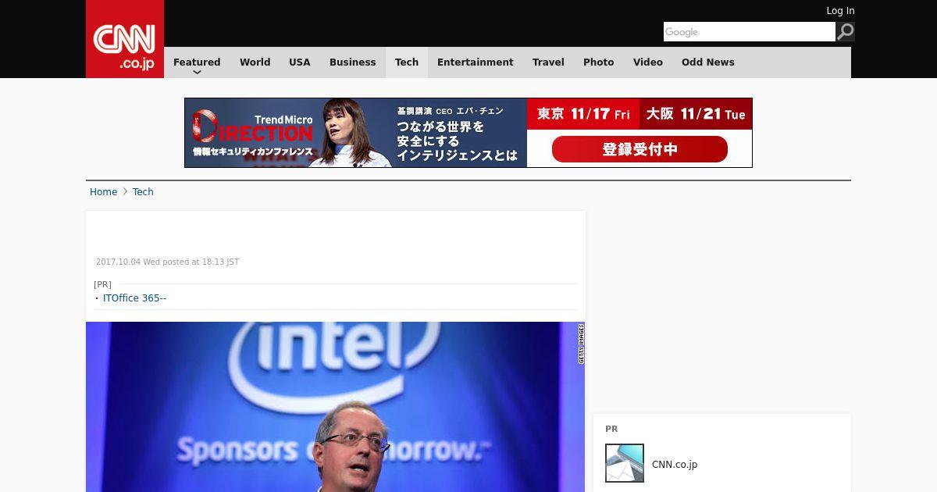
Task: Click the article date posted text
Action: pos(167,262)
